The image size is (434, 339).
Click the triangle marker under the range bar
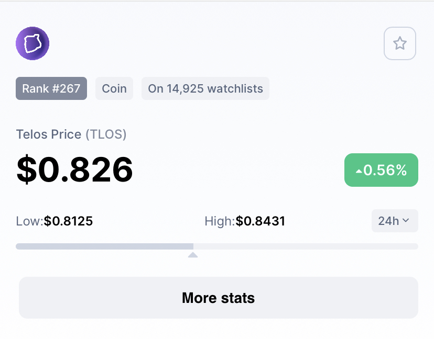click(x=193, y=255)
